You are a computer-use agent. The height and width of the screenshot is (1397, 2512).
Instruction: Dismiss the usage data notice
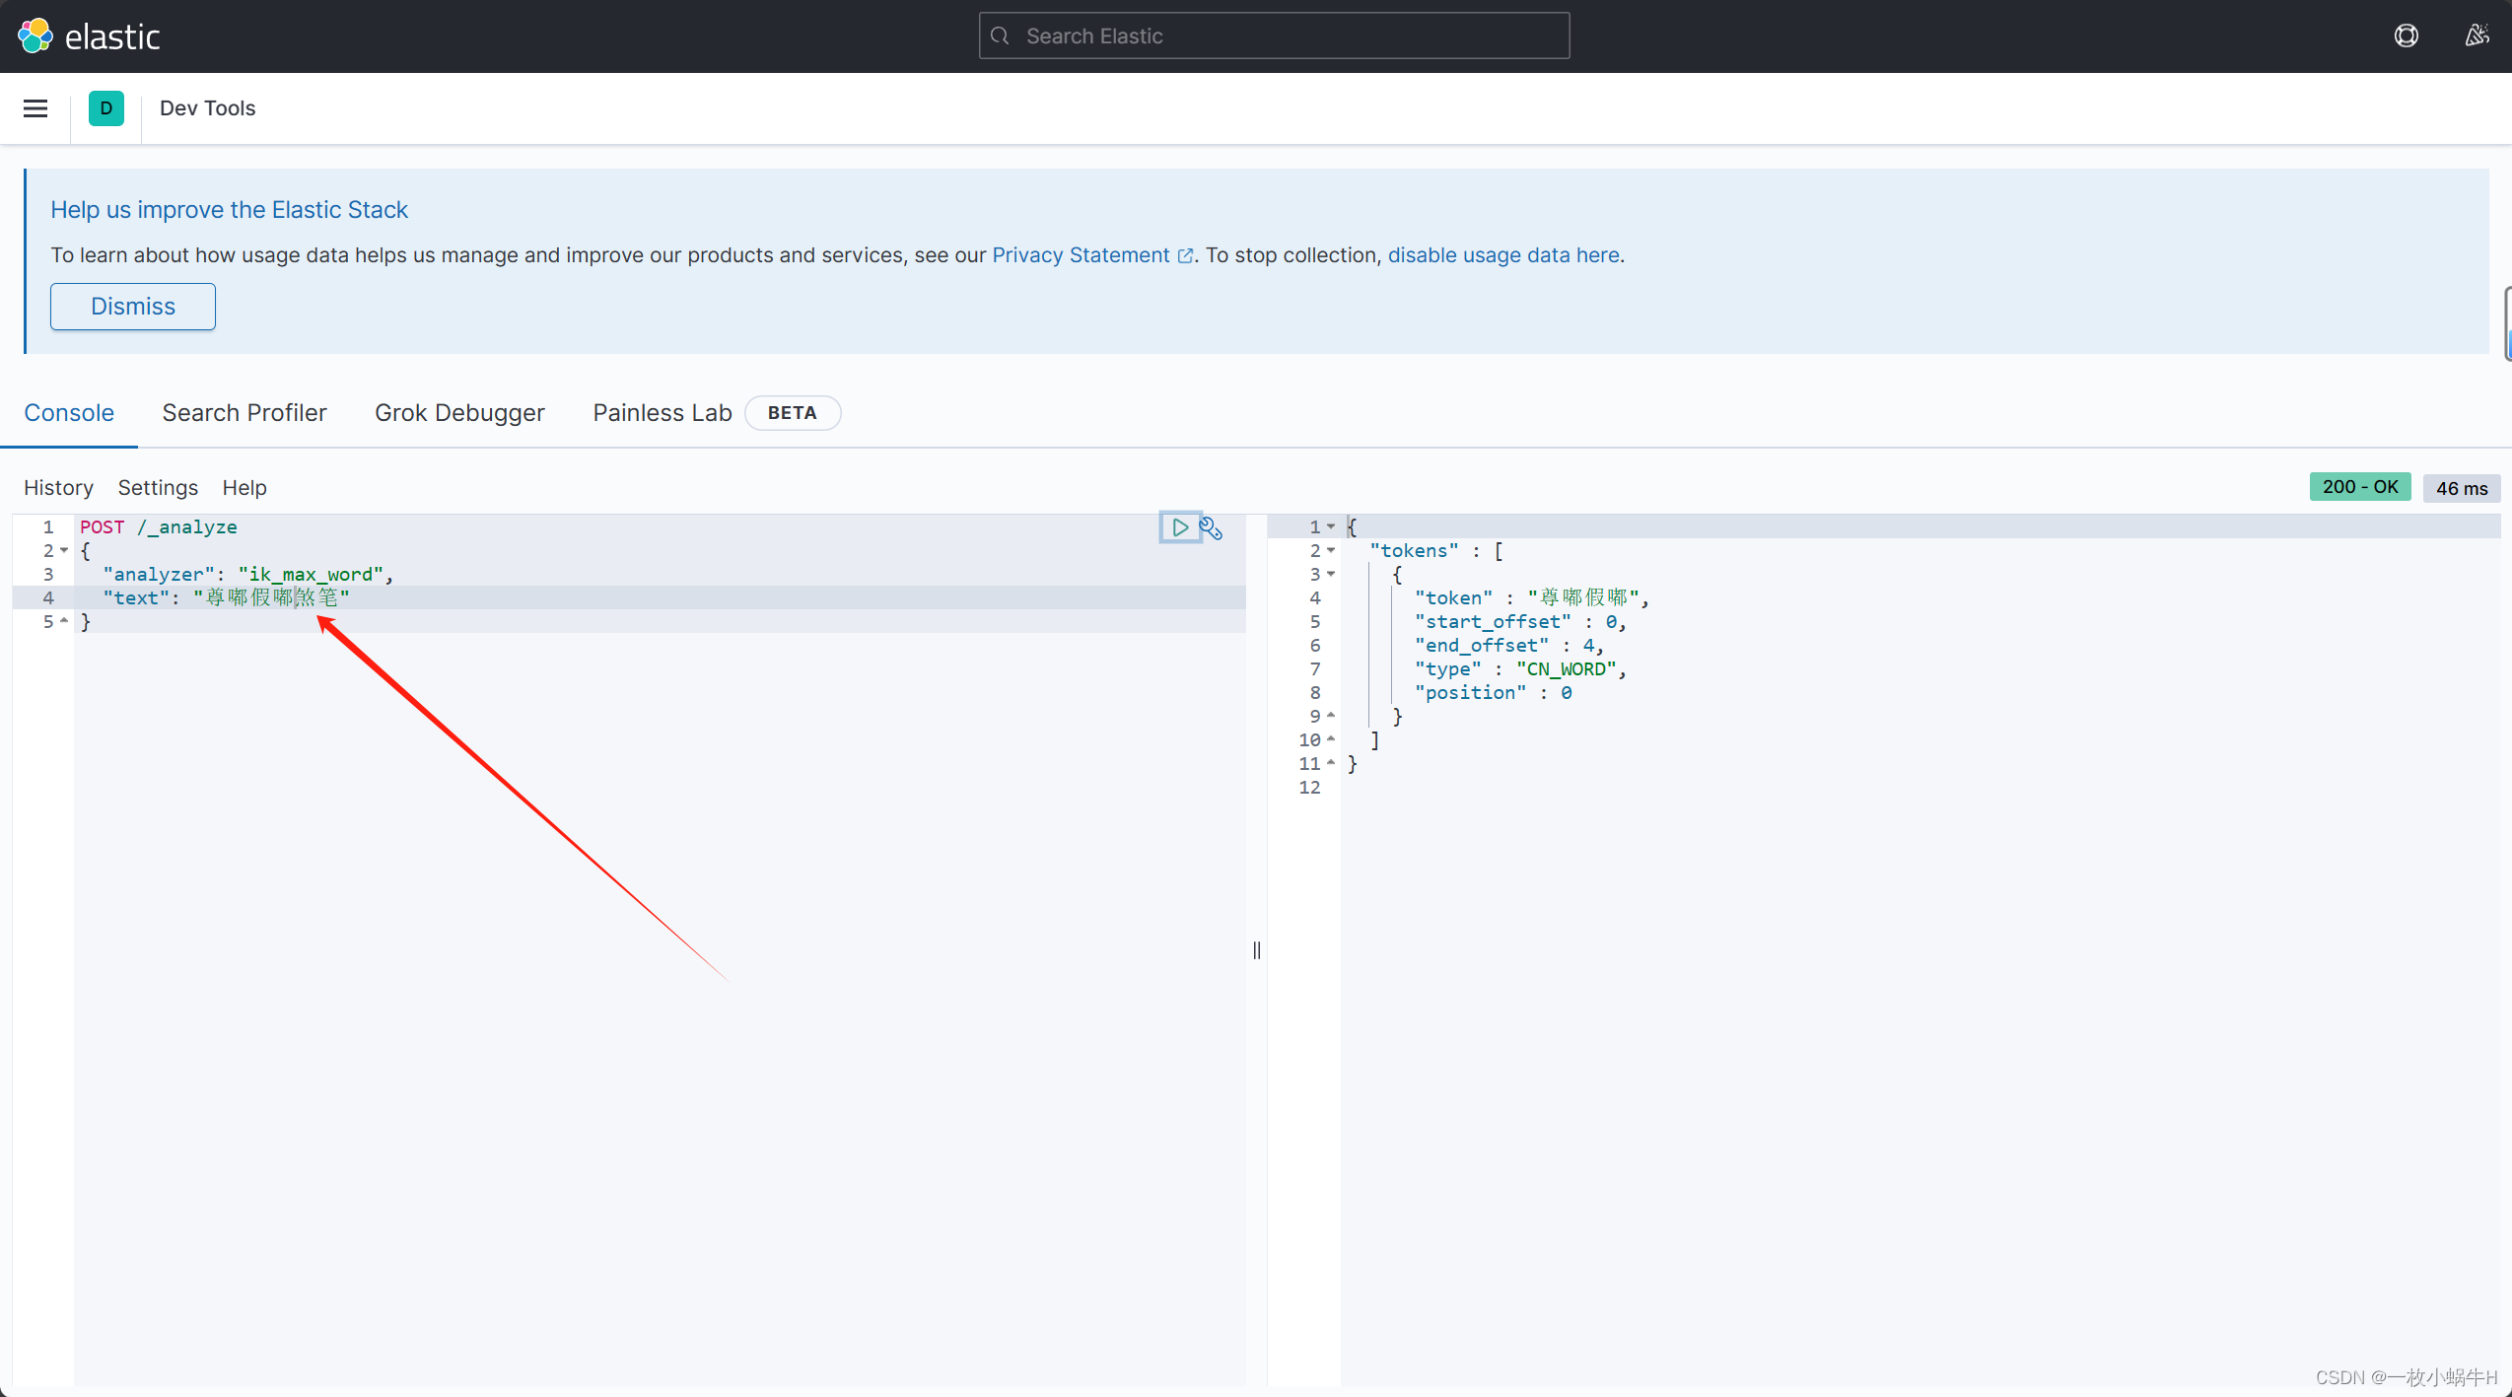[x=132, y=306]
